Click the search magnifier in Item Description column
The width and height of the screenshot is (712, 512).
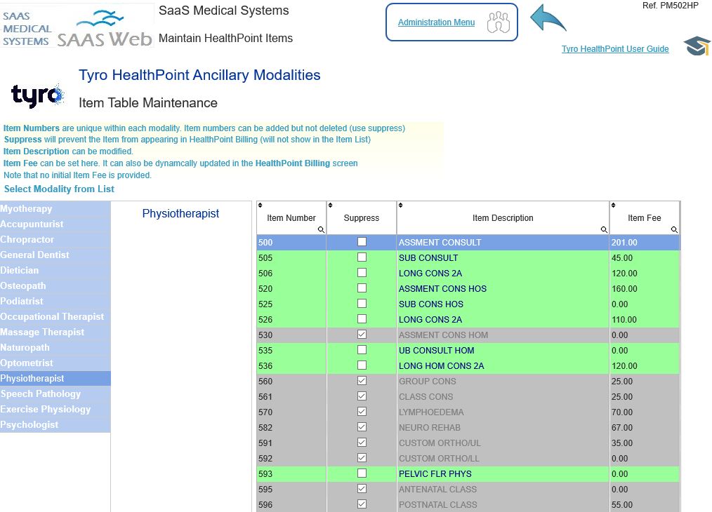click(x=604, y=229)
